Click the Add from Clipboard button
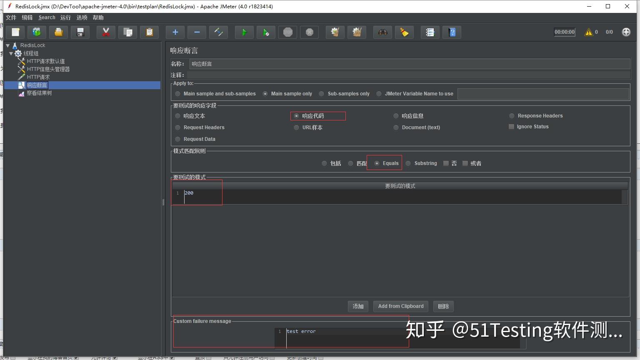 click(x=401, y=306)
